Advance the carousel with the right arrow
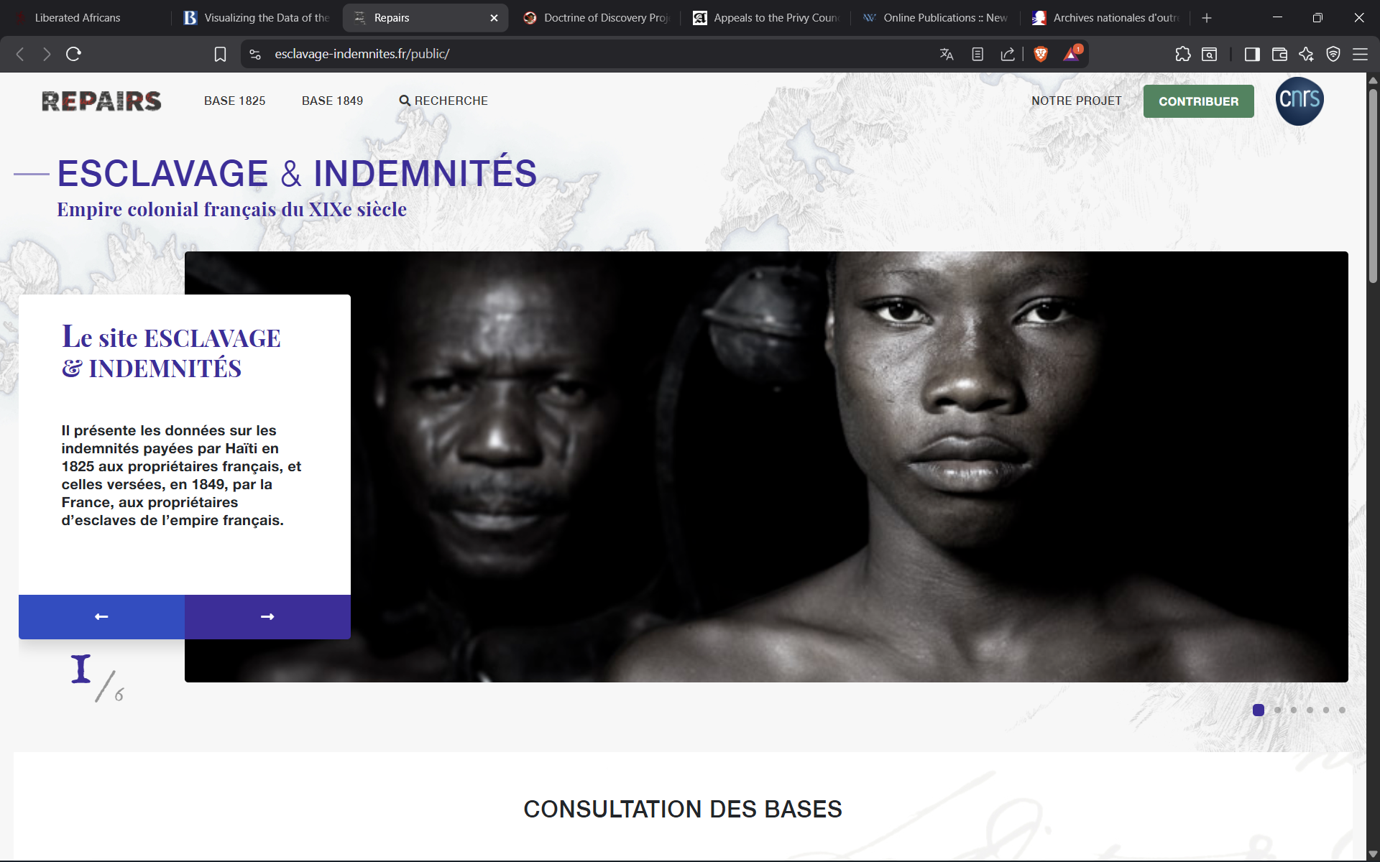 click(x=267, y=616)
